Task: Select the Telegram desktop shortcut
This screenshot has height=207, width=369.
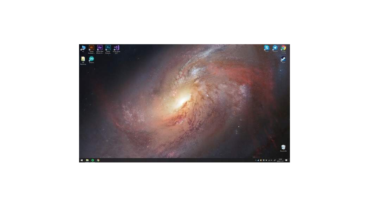Action: [x=275, y=48]
